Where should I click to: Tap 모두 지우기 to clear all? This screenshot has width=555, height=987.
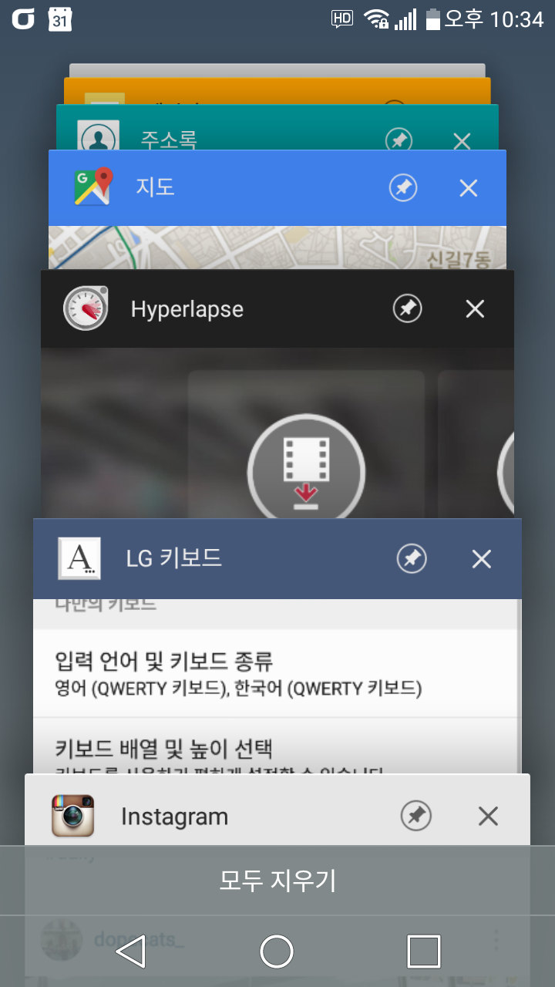(x=277, y=881)
